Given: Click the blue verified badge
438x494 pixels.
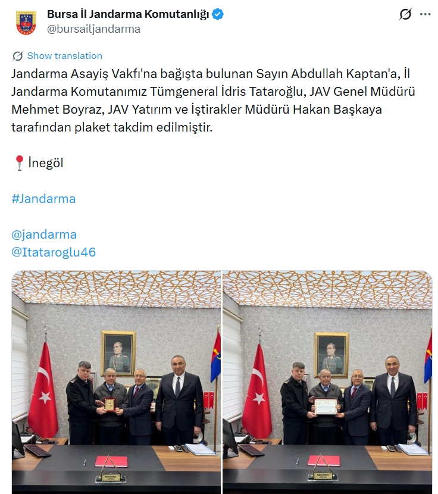Looking at the screenshot, I should 217,14.
